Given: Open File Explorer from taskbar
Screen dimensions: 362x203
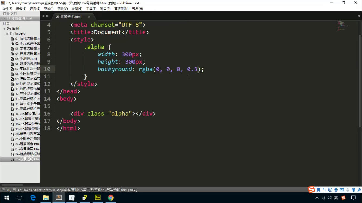Looking at the screenshot, I should tap(46, 198).
